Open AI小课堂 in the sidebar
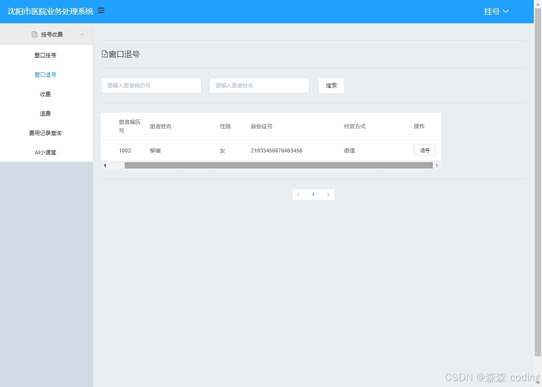Screen dimensions: 542x387 45,152
